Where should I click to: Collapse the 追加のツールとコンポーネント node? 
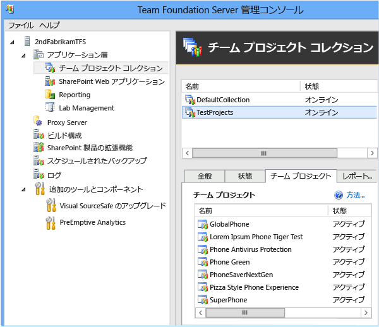[23, 189]
